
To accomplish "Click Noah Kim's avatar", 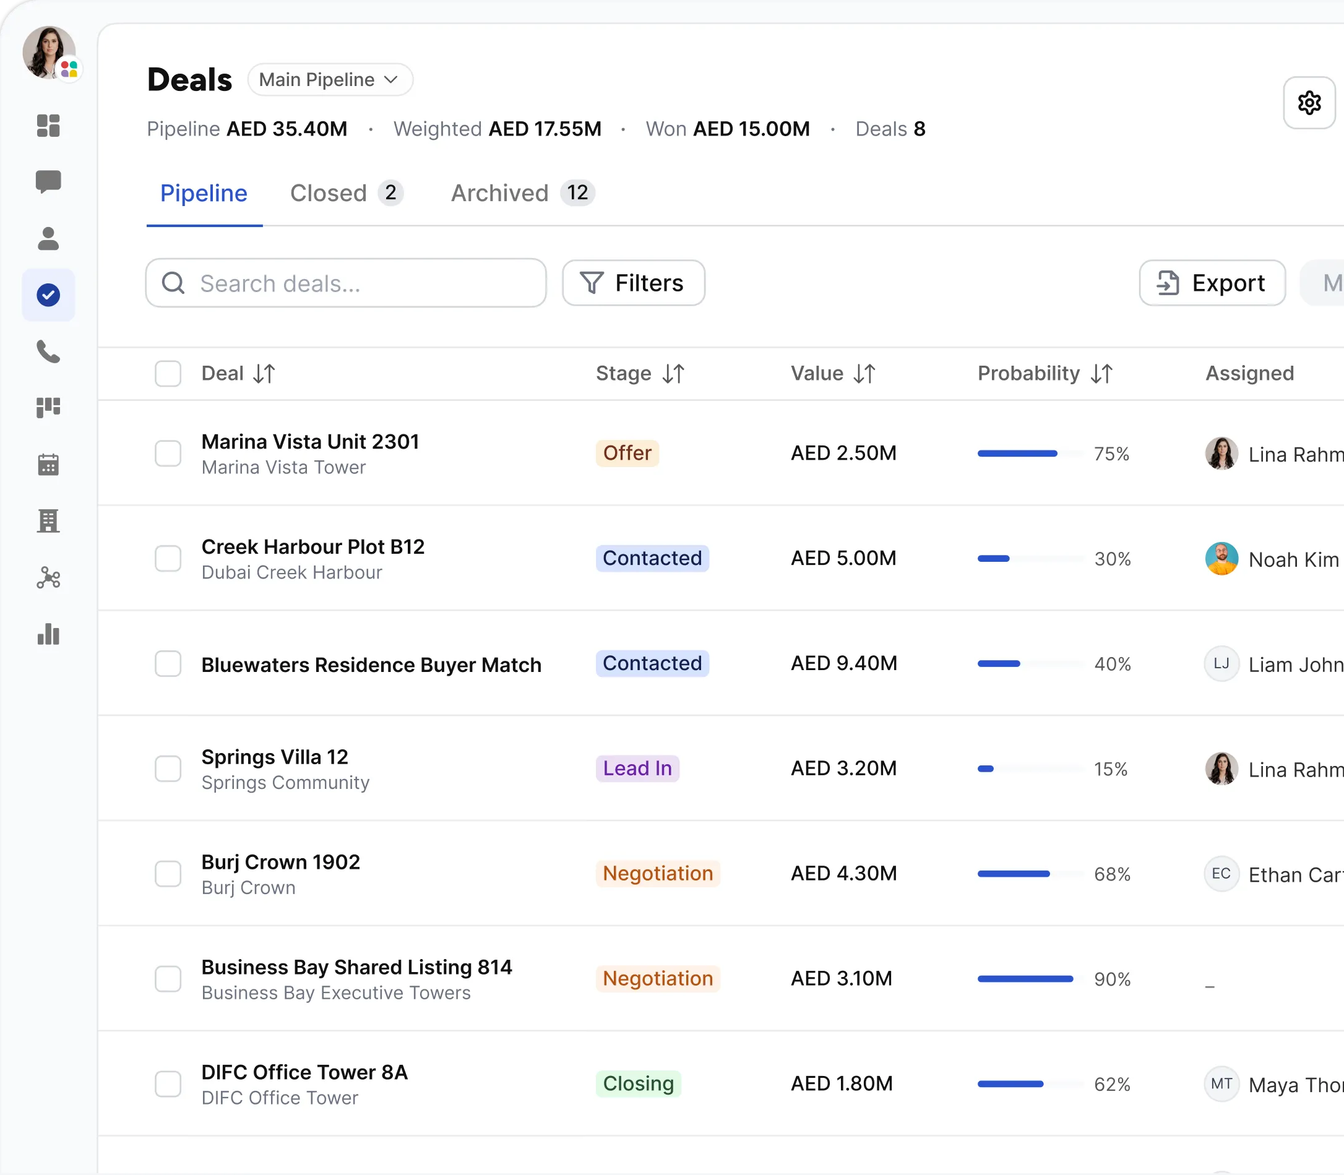I will point(1221,559).
